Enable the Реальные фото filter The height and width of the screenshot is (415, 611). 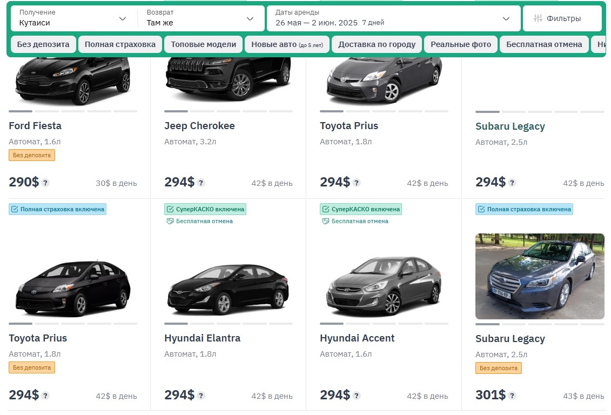[461, 44]
